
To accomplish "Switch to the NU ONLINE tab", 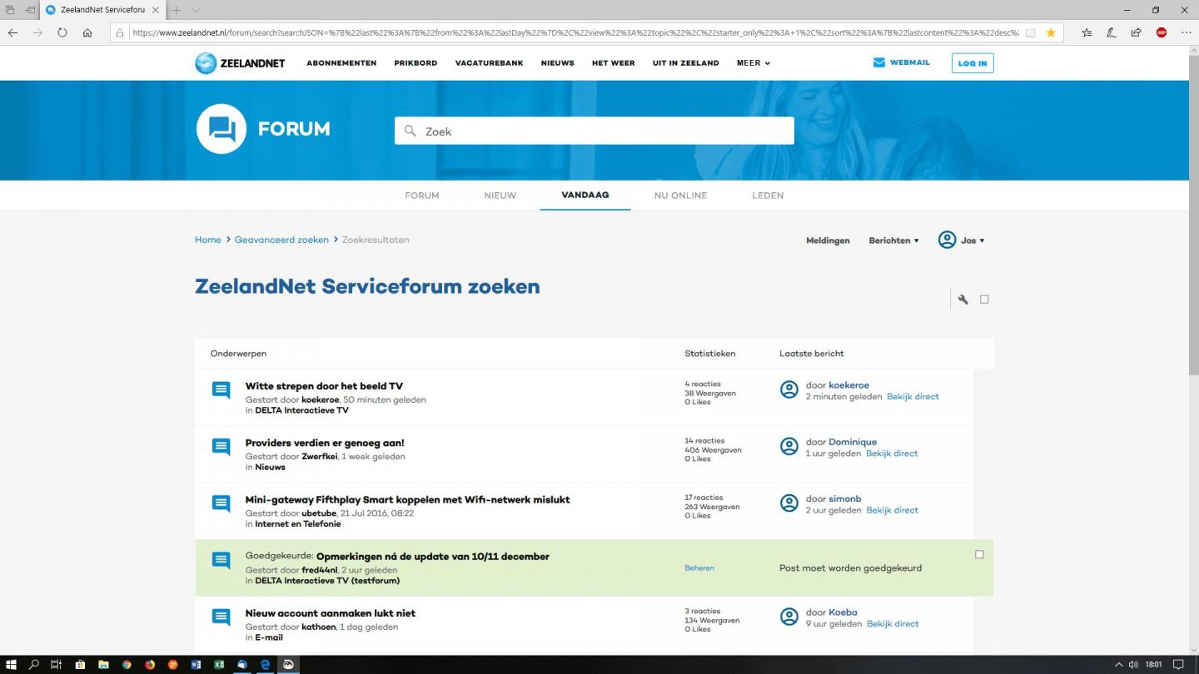I will click(x=680, y=196).
